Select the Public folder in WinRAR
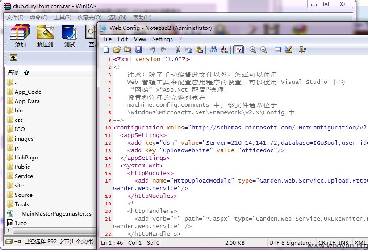The height and width of the screenshot is (250, 368). pos(19,167)
